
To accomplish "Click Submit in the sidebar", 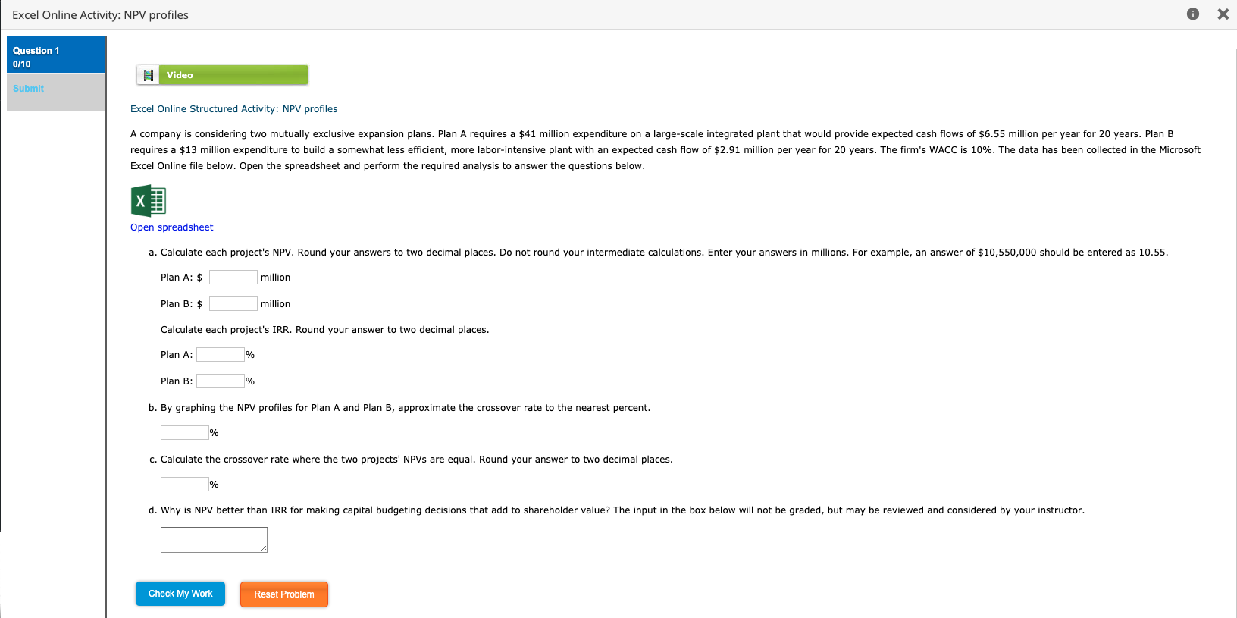I will [28, 88].
